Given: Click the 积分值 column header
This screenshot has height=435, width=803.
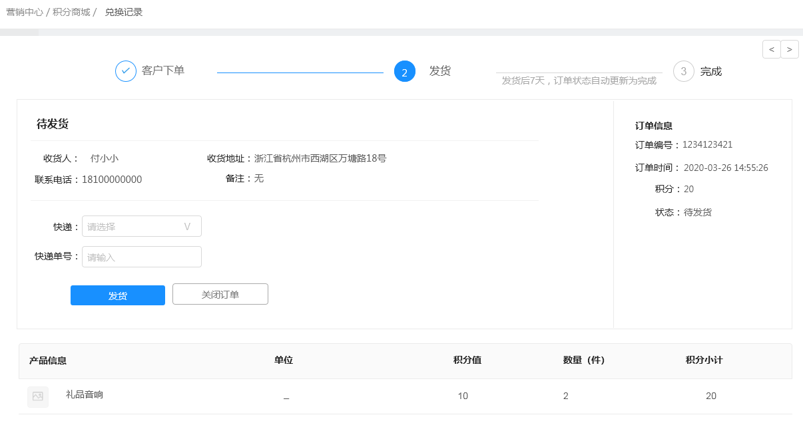Looking at the screenshot, I should 467,360.
